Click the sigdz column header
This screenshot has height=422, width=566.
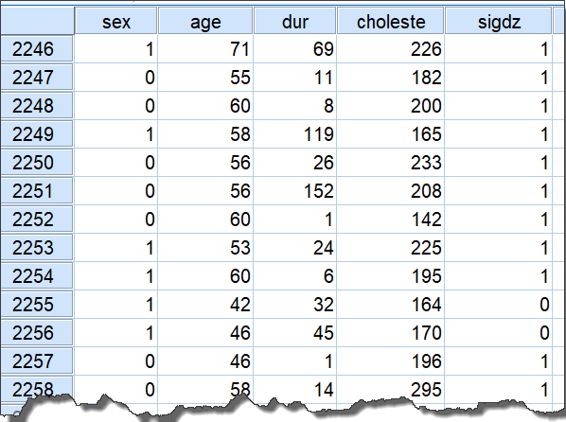coord(499,21)
